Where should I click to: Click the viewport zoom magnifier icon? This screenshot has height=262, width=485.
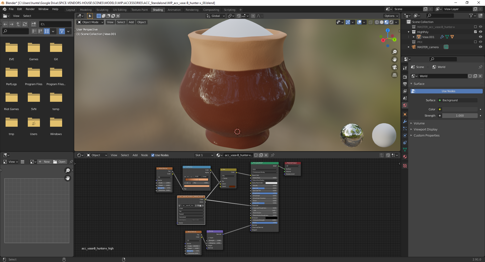[394, 52]
